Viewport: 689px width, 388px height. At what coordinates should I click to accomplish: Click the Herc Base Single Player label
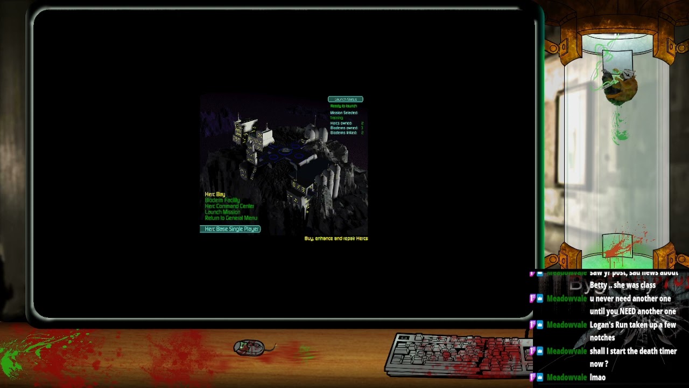(230, 229)
